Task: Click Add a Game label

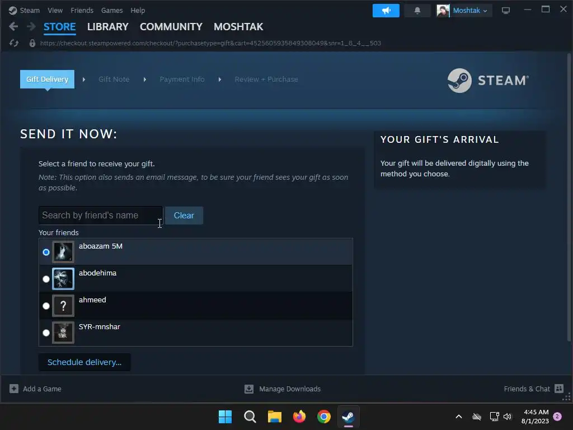Action: pyautogui.click(x=42, y=389)
